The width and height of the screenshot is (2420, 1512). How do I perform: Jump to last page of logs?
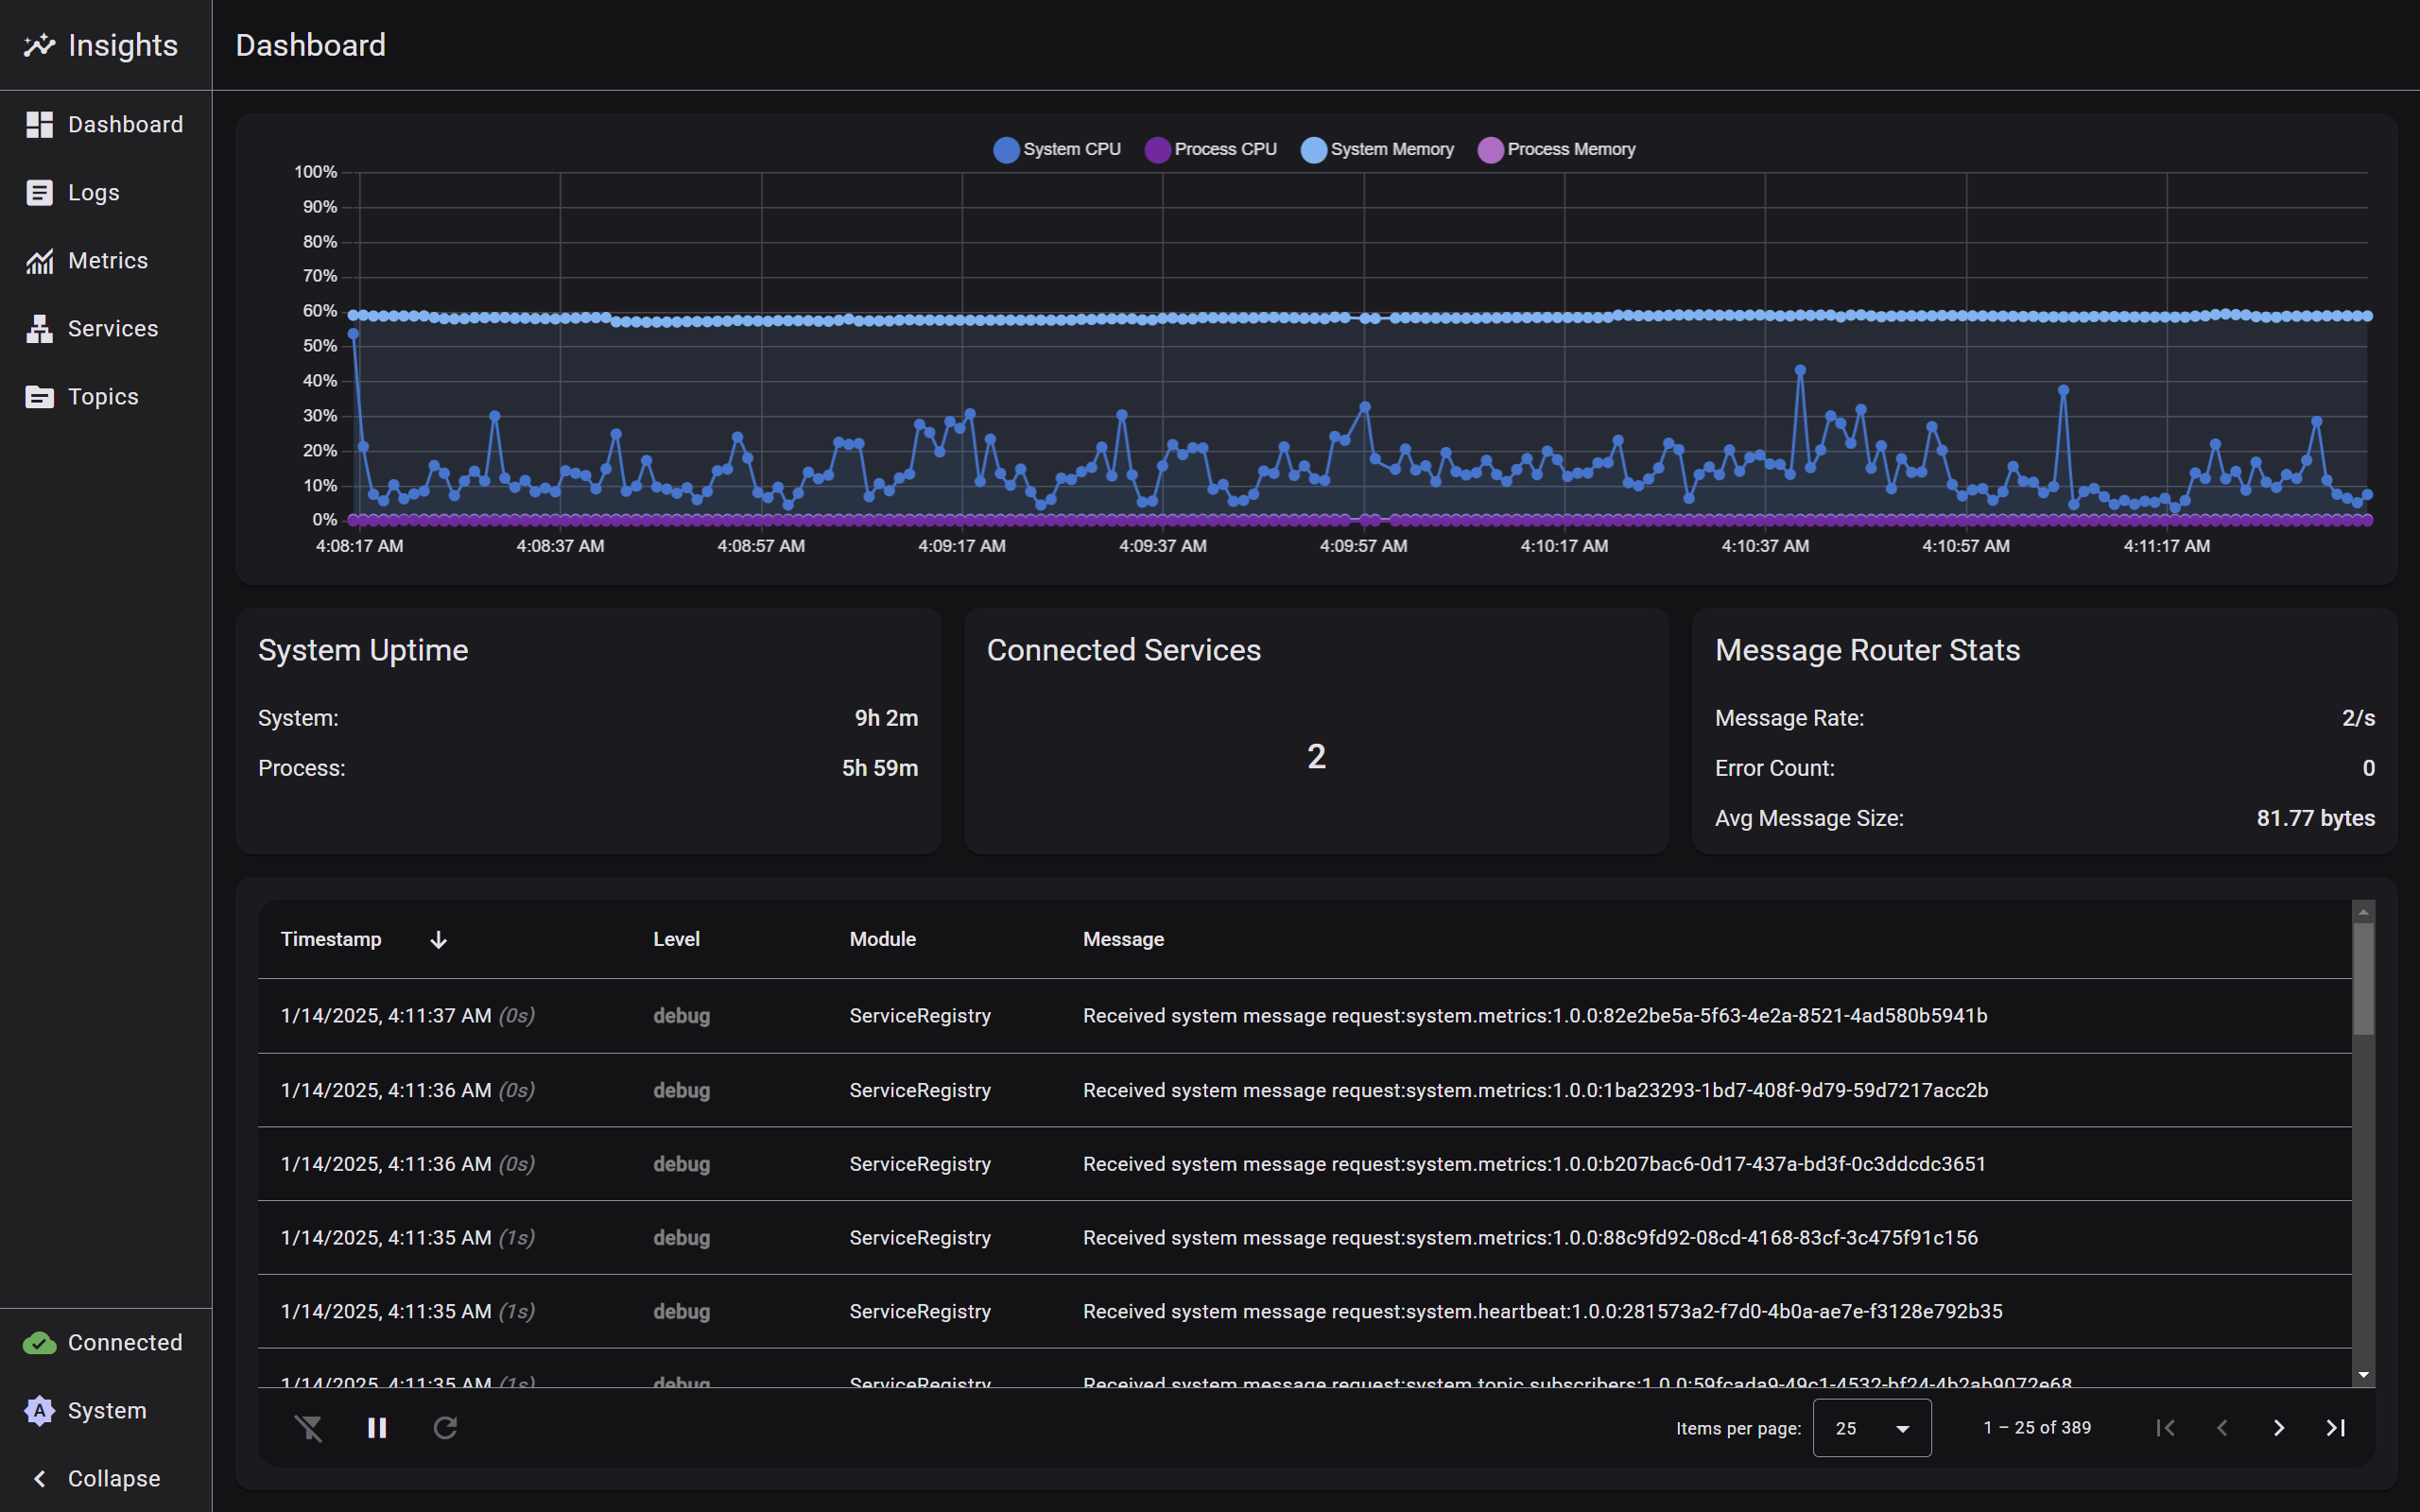pos(2336,1428)
